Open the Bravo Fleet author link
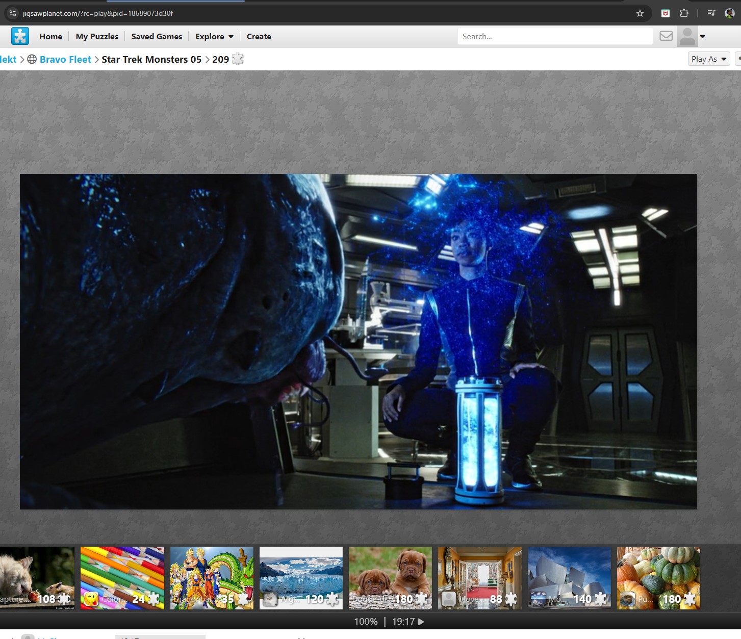 65,60
